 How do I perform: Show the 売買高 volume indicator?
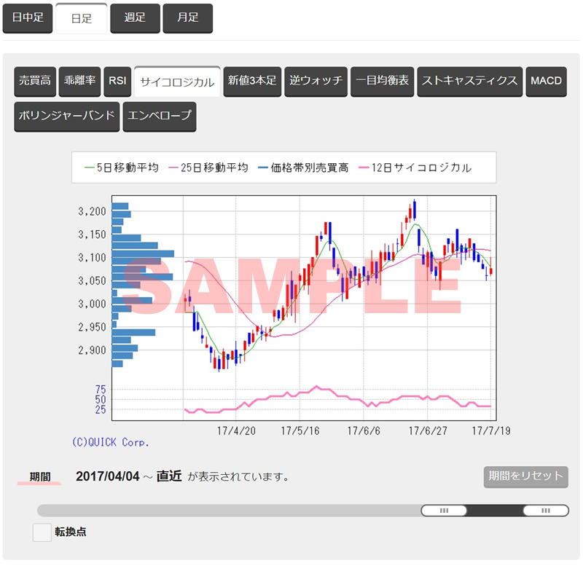click(x=35, y=82)
